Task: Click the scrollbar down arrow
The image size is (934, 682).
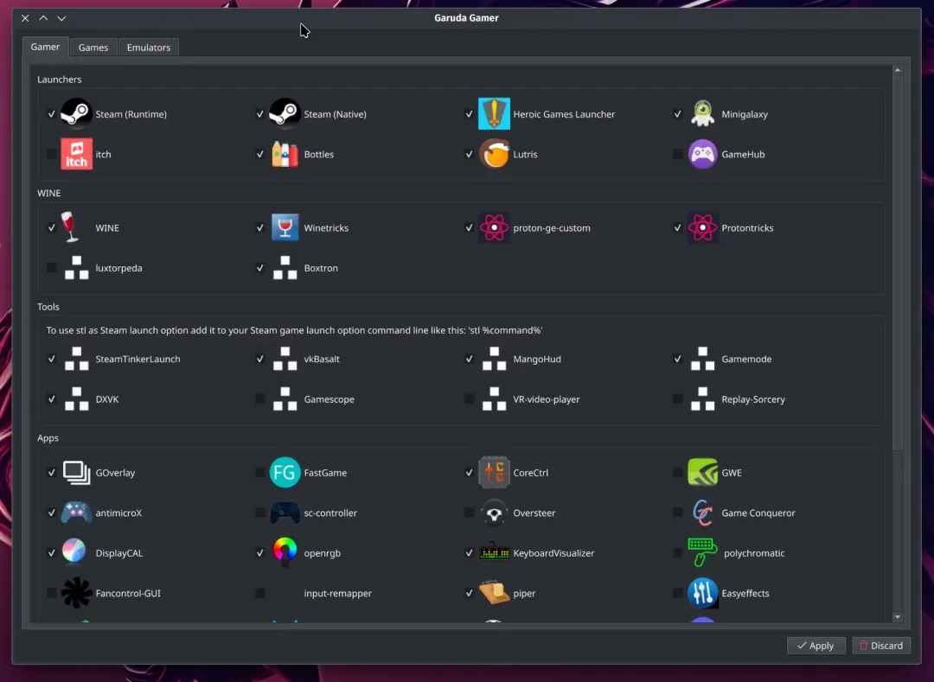Action: [x=898, y=617]
